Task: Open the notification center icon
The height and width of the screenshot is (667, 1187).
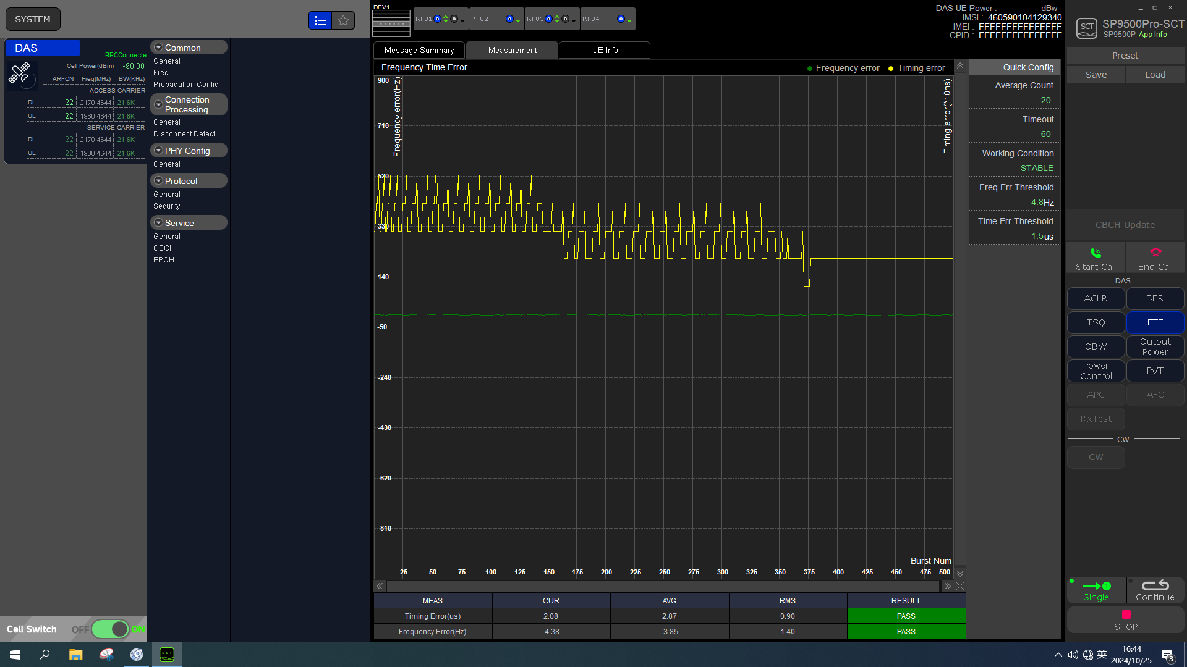Action: [1167, 655]
